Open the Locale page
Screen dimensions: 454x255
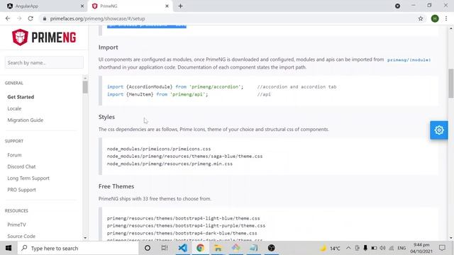click(x=14, y=108)
